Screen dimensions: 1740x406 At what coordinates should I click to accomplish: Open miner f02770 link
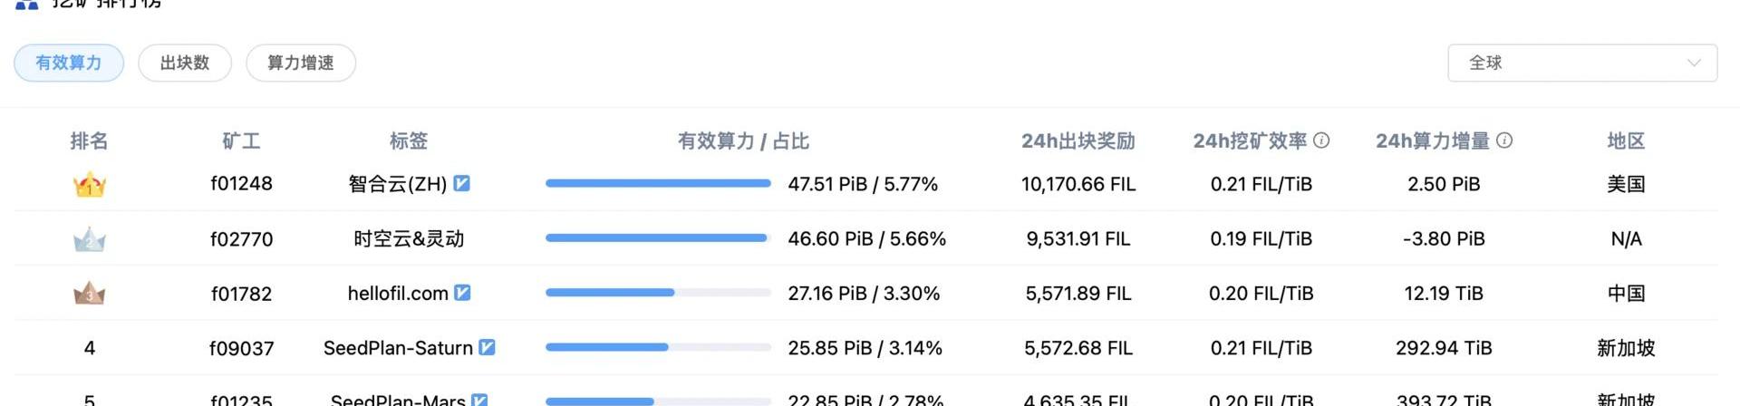[241, 239]
